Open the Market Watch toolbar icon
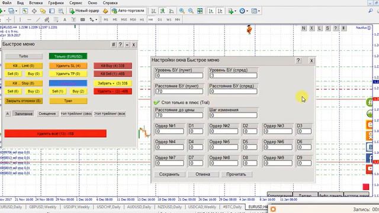The width and height of the screenshot is (379, 213). (25, 11)
